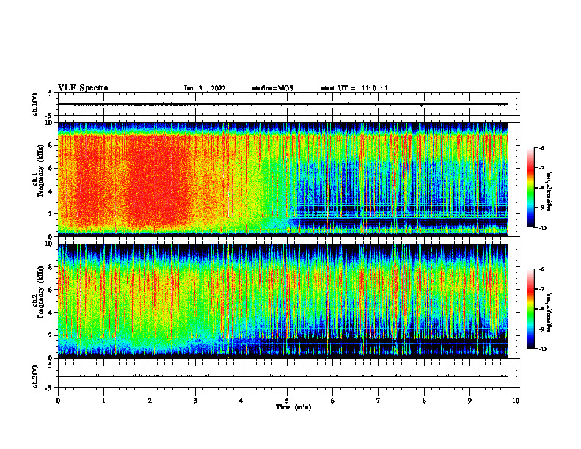Image resolution: width=581 pixels, height=449 pixels.
Task: Click the "VLF Spectra" plot title
Action: [83, 88]
